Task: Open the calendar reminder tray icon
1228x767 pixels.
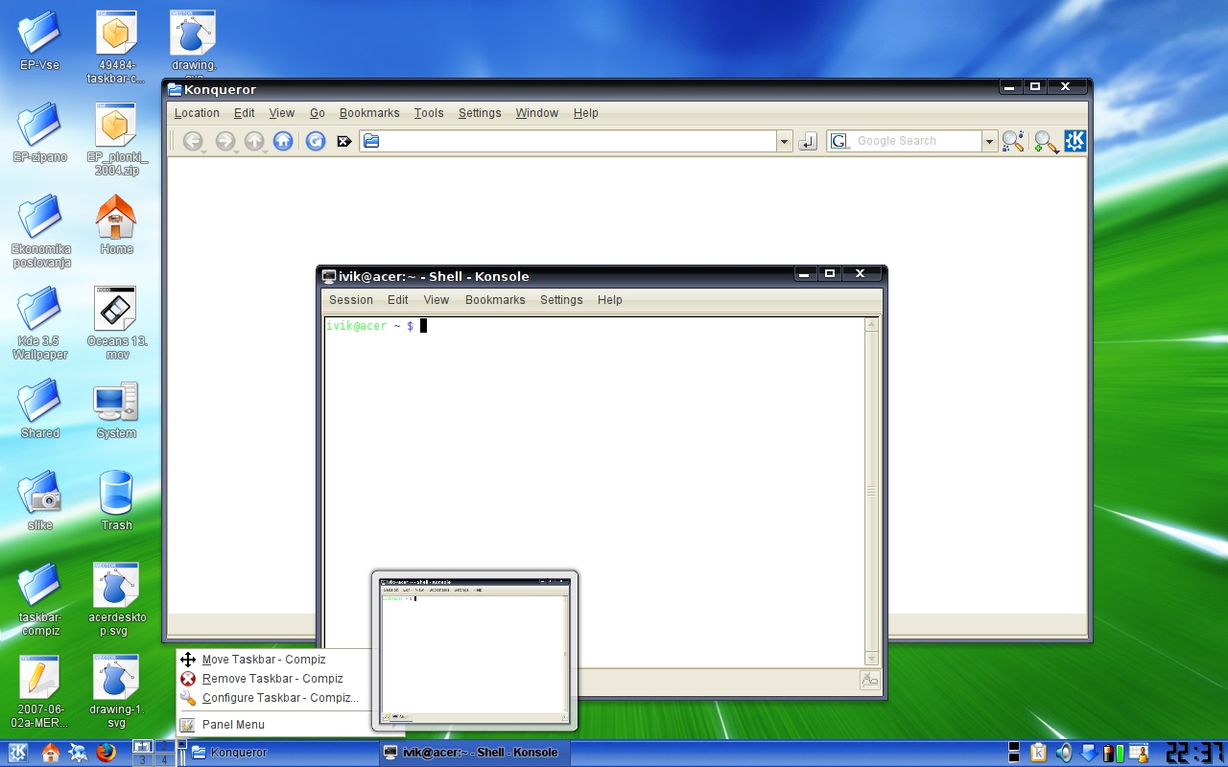Action: pyautogui.click(x=1139, y=753)
